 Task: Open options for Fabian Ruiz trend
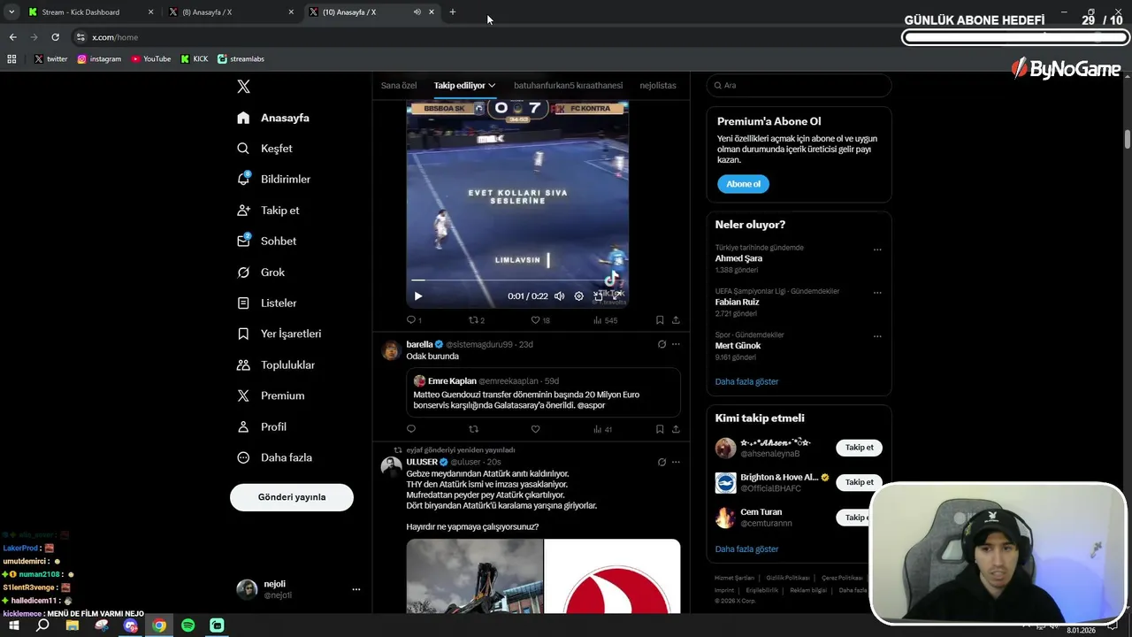coord(877,293)
